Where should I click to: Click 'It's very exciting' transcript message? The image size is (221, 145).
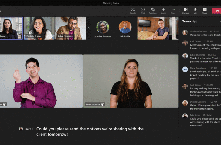coord(205,92)
